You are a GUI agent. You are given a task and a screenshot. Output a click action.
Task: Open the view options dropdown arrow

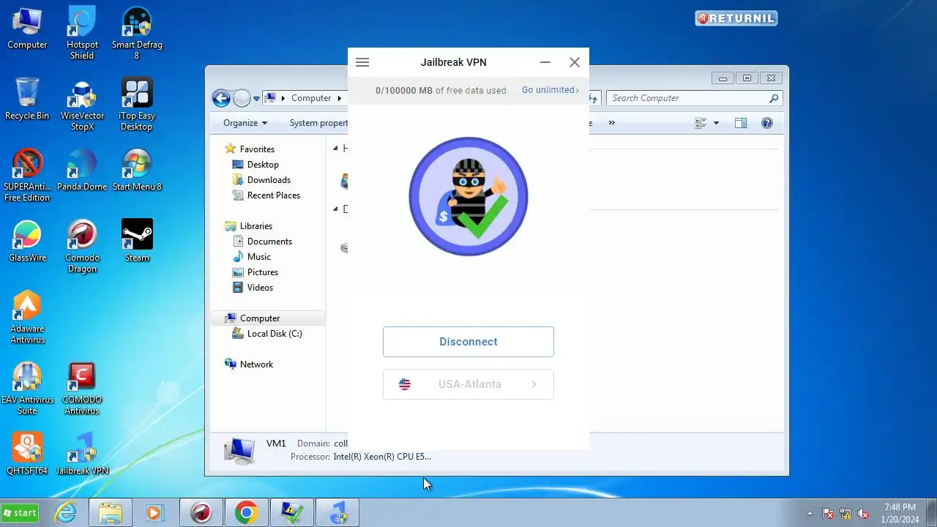[x=716, y=123]
